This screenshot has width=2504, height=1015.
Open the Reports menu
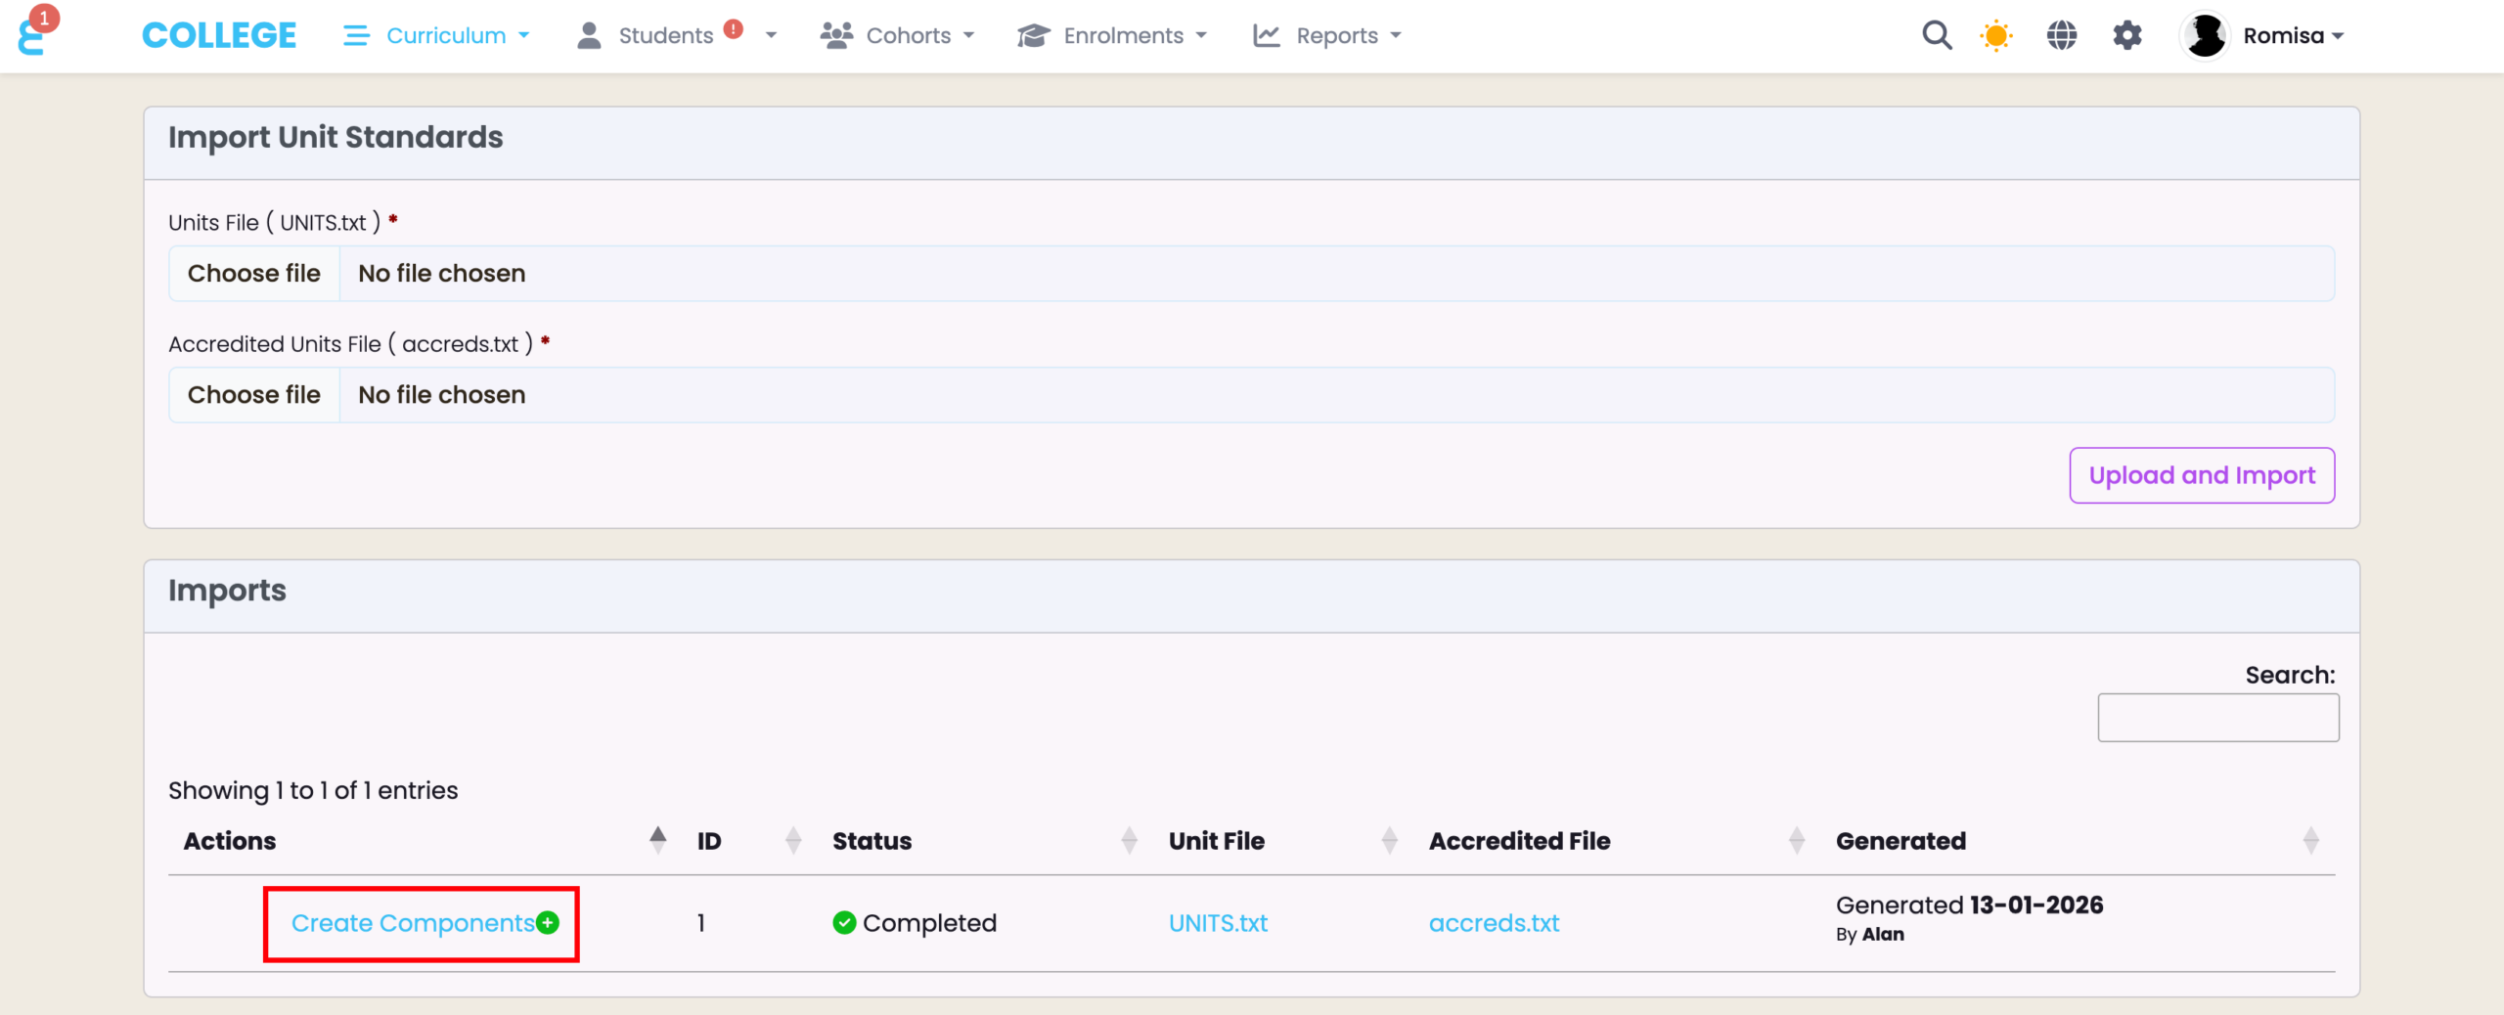click(x=1327, y=36)
